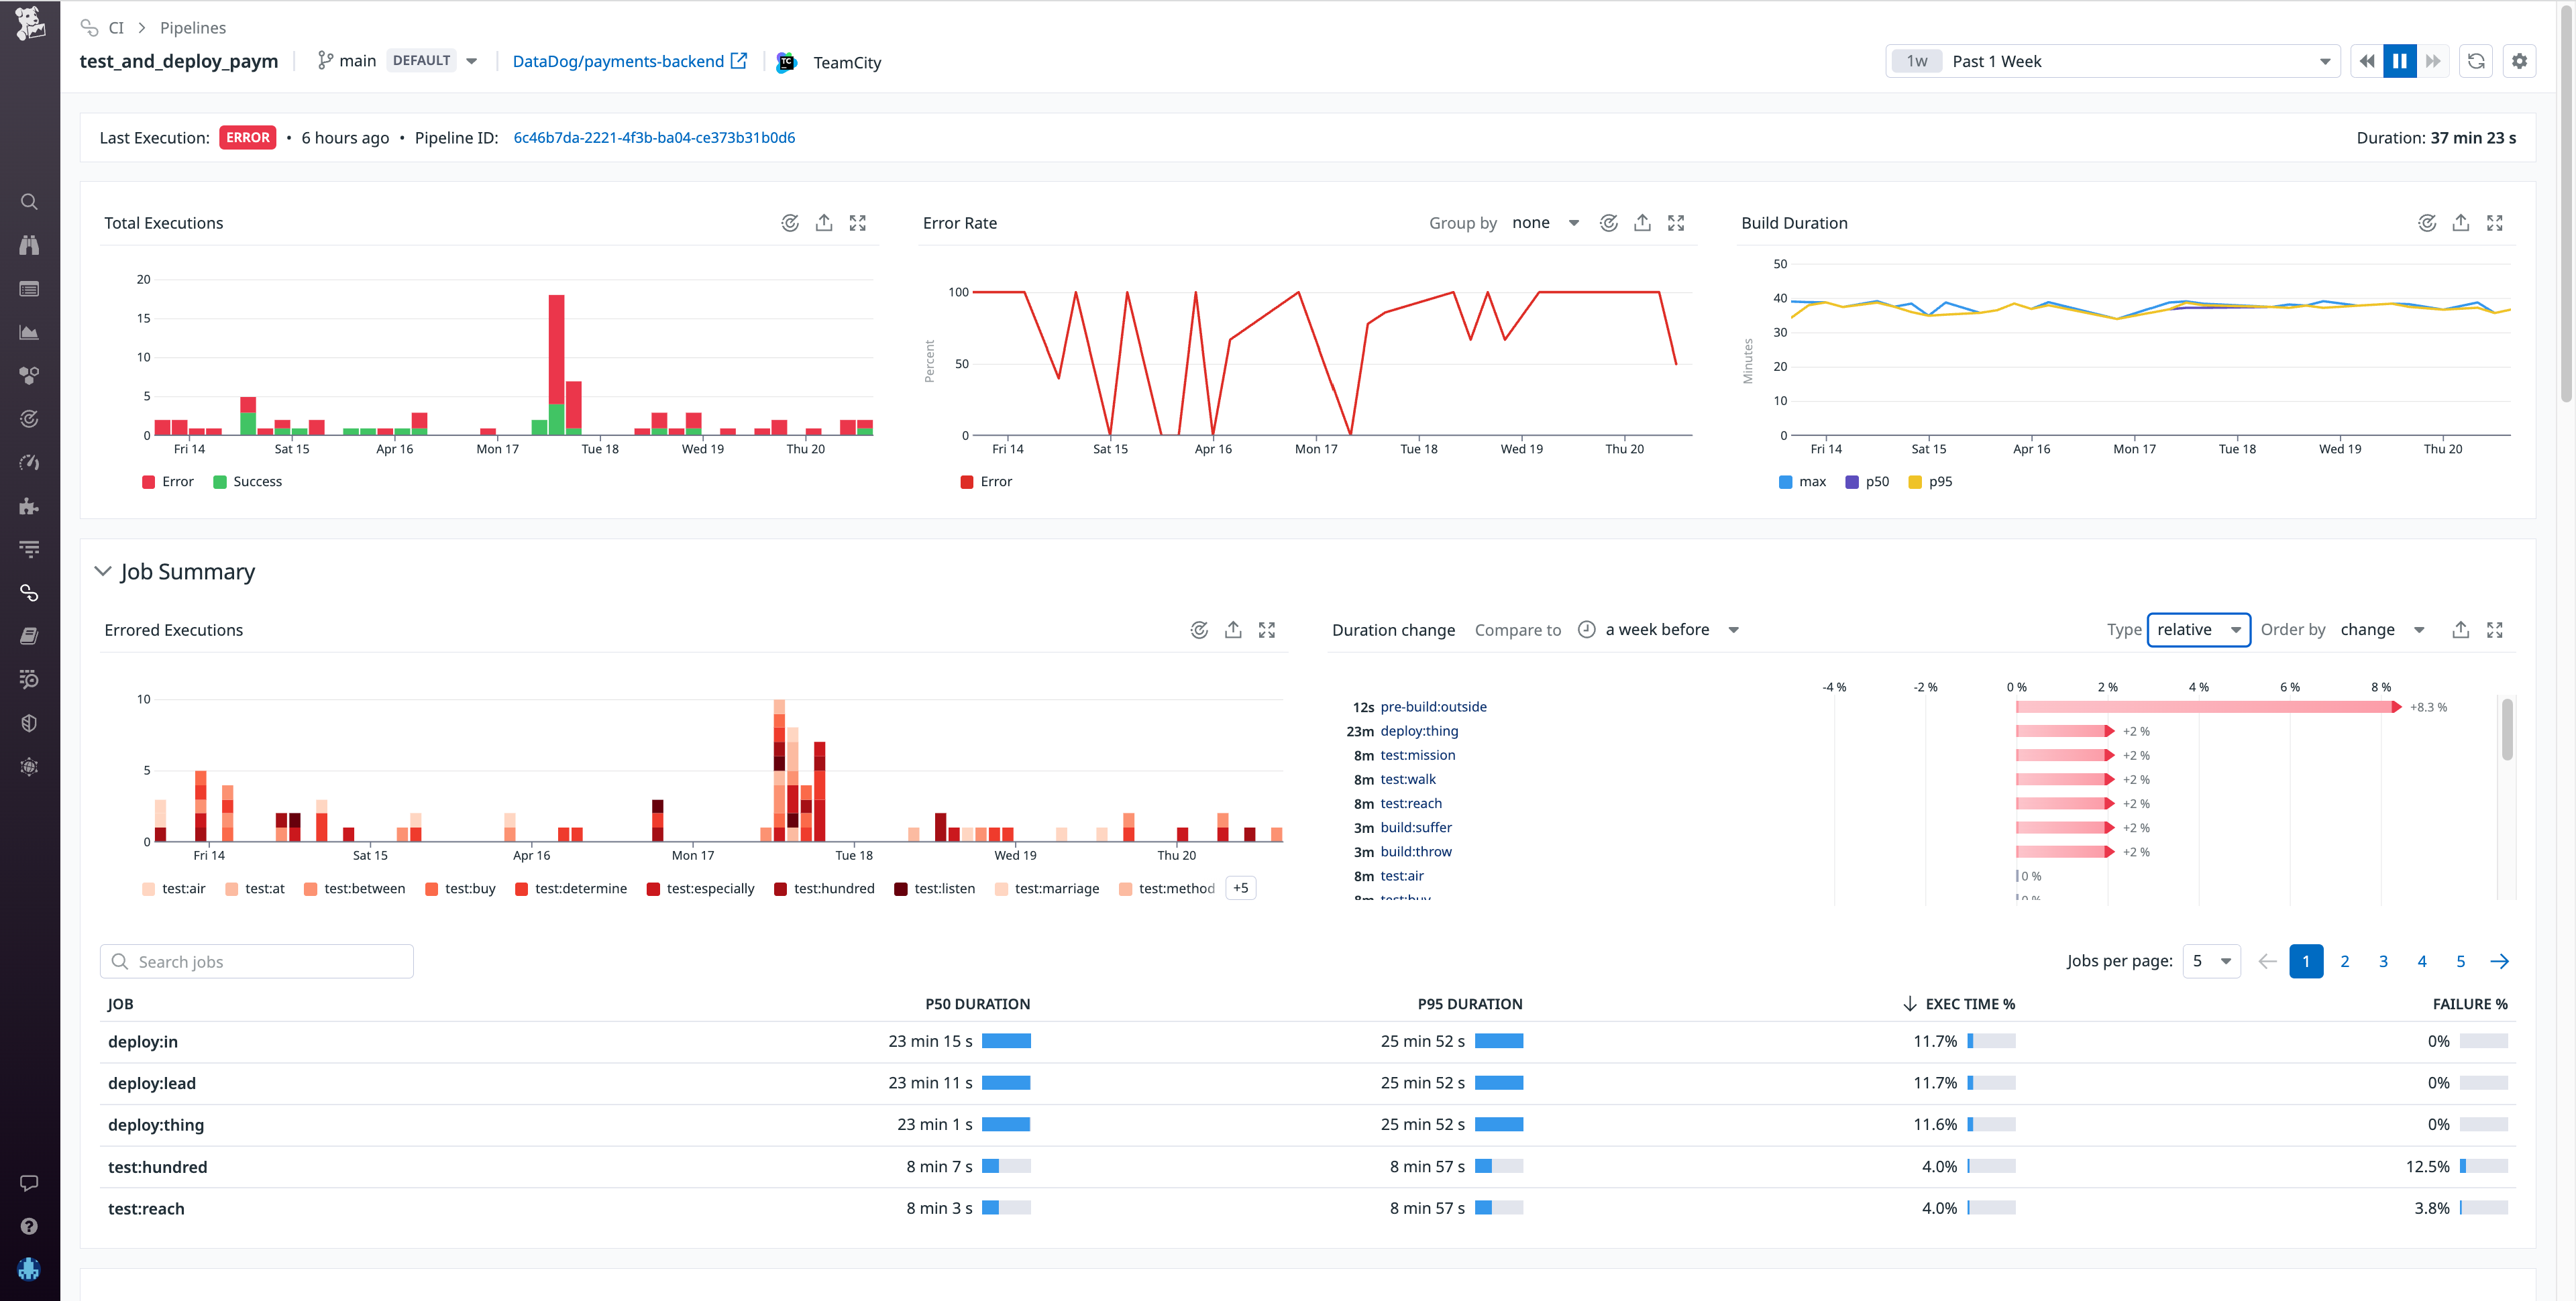Open dashboard settings via the gear icon

tap(2521, 61)
